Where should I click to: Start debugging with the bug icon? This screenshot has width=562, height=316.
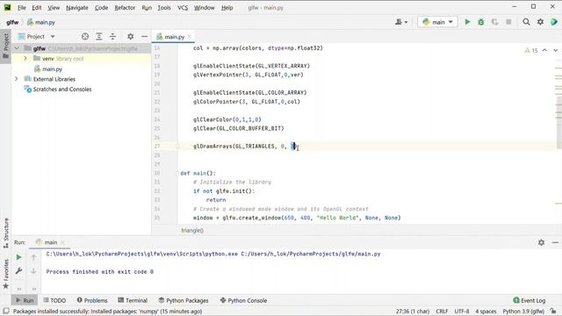[x=481, y=22]
